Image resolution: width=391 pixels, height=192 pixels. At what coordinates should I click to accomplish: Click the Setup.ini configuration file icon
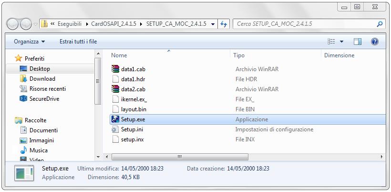click(115, 129)
